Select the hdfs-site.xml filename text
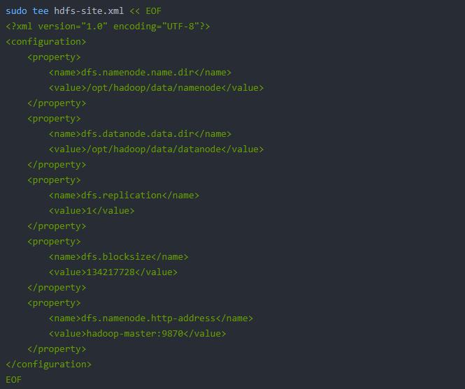465x389 pixels. pos(89,11)
